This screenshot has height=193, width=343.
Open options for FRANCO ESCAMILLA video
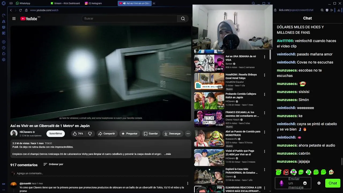point(264,113)
